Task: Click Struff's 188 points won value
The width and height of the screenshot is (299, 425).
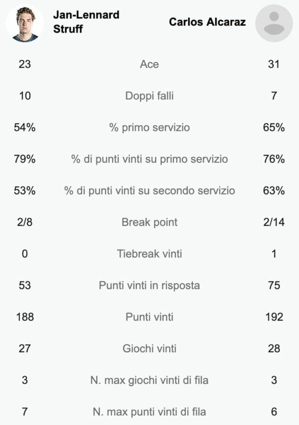Action: [x=25, y=317]
